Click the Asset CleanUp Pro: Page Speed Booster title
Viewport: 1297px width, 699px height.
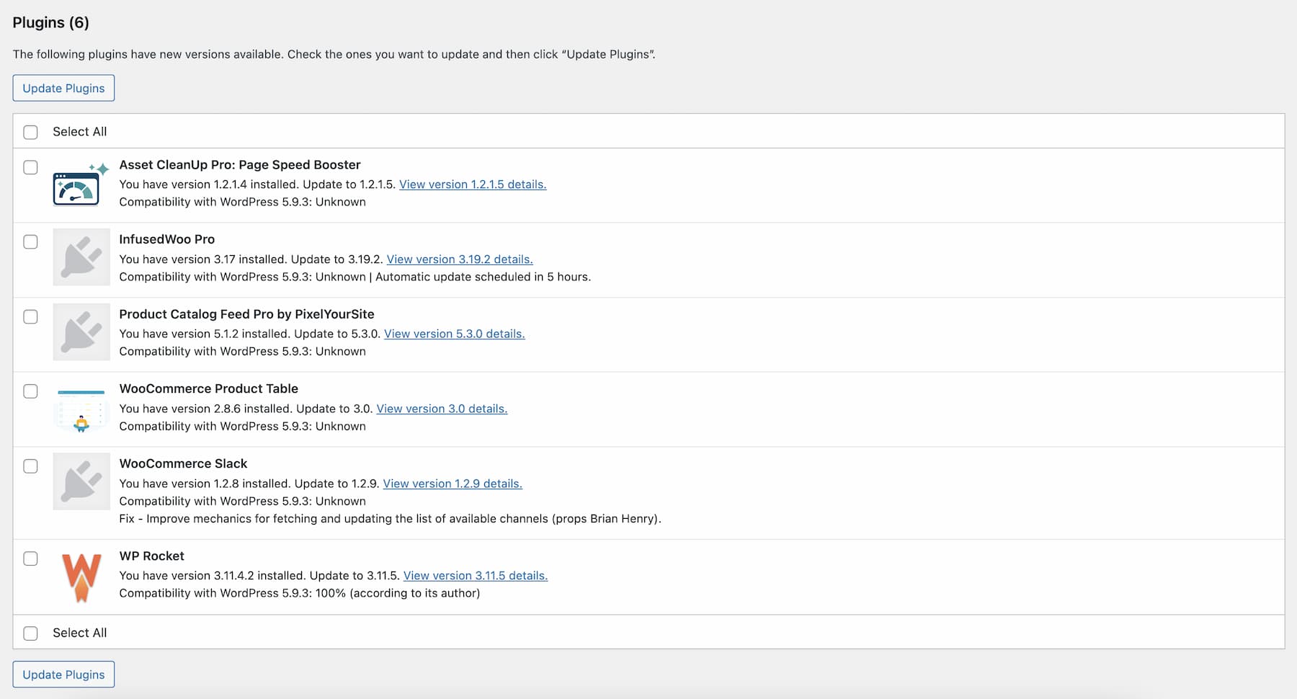click(240, 164)
